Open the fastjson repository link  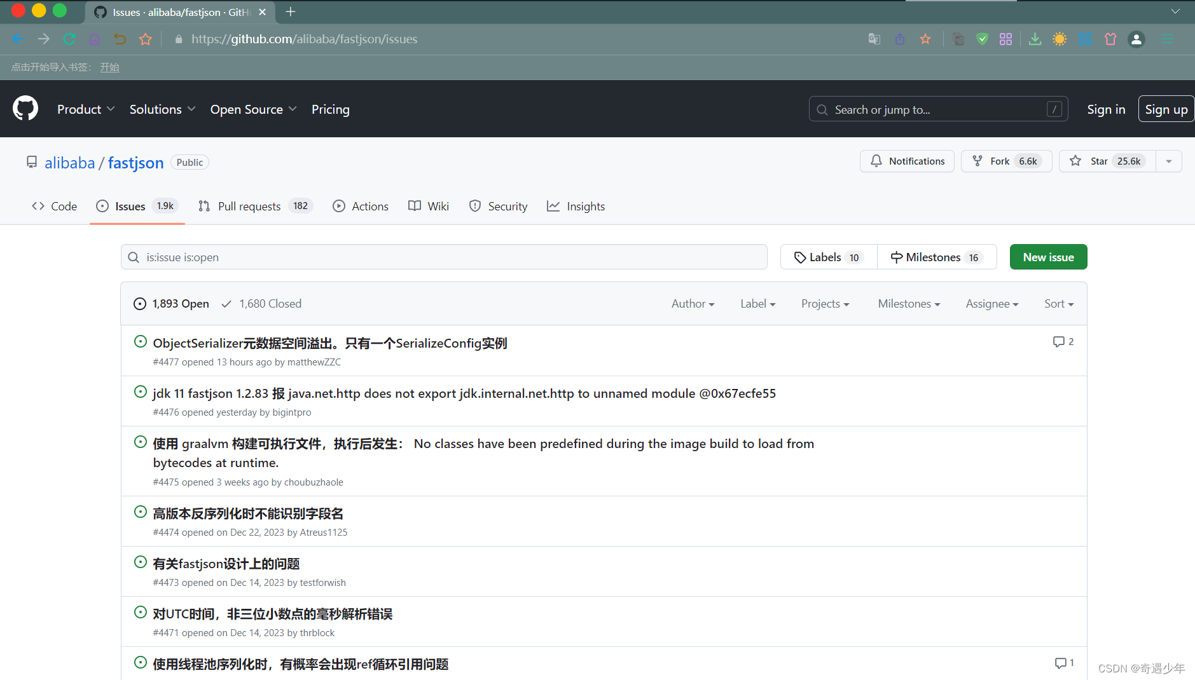[135, 163]
